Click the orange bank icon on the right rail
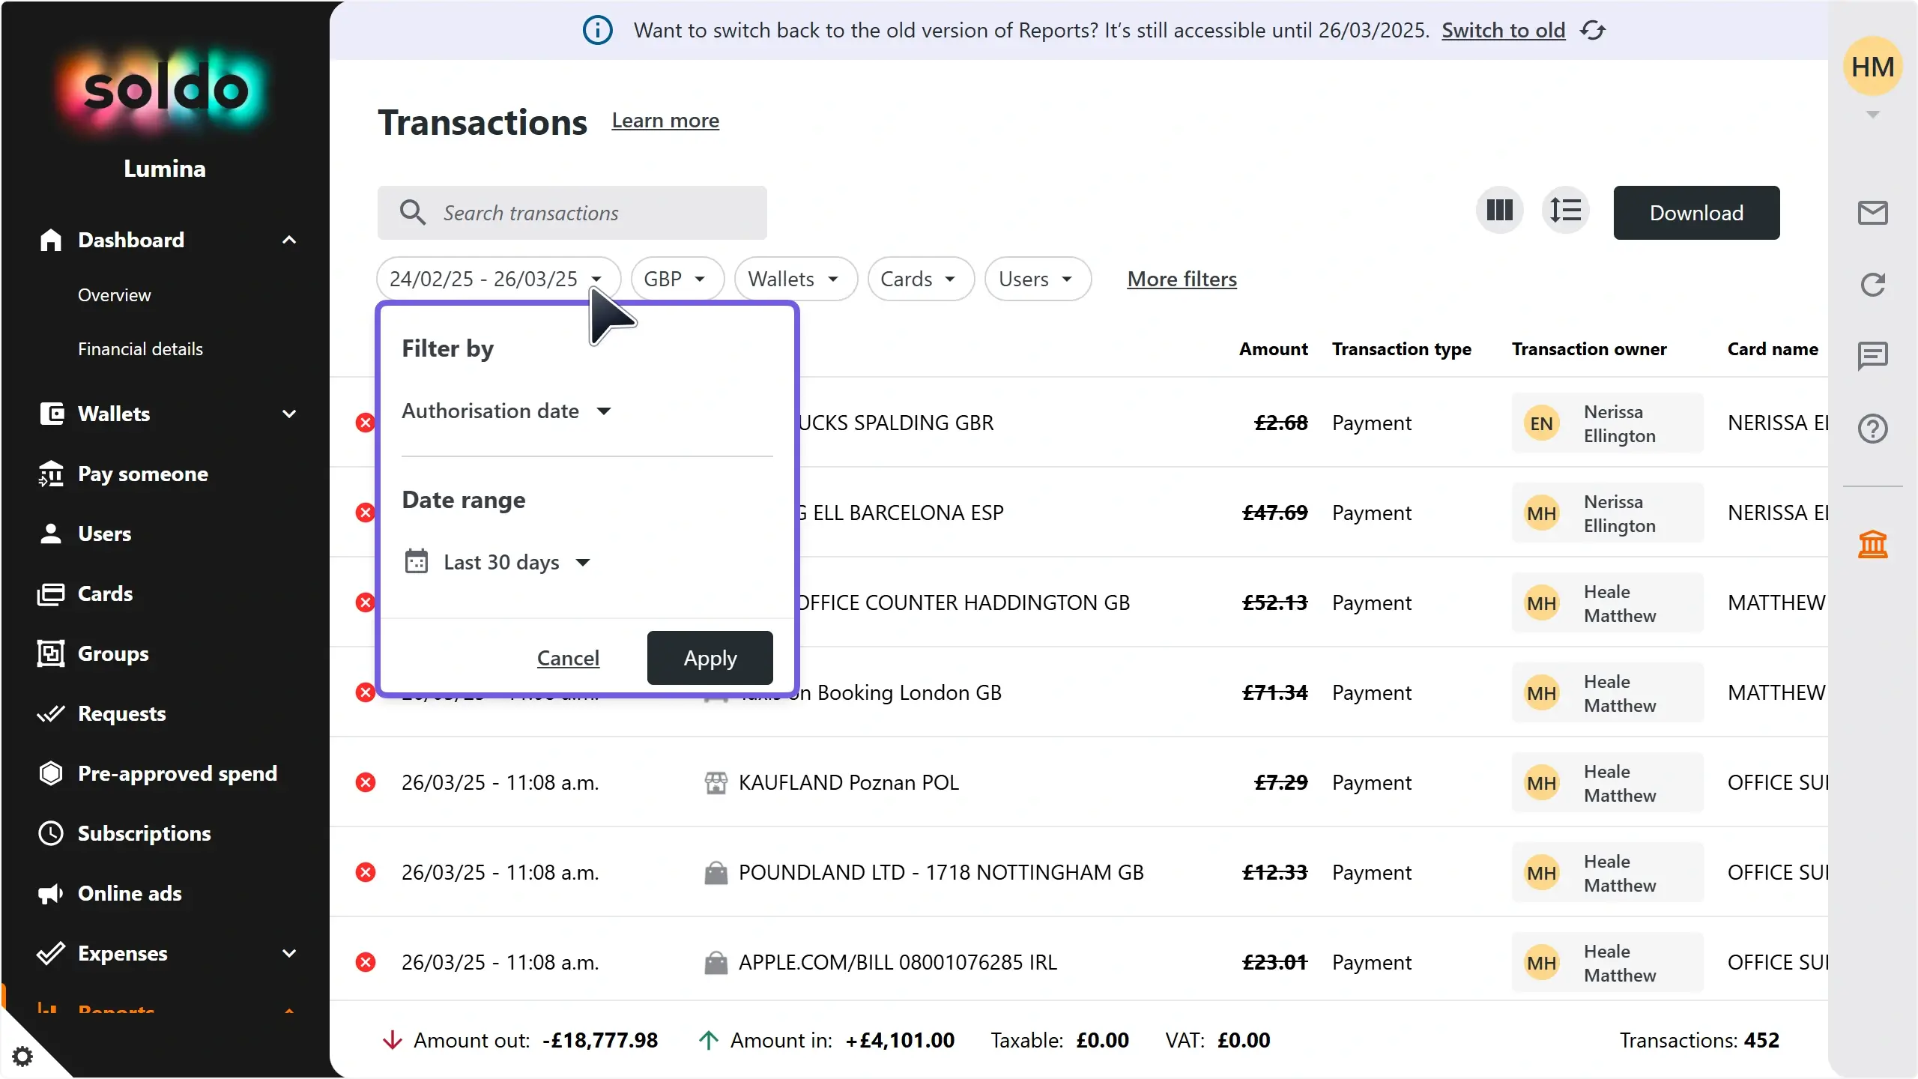 pyautogui.click(x=1873, y=544)
